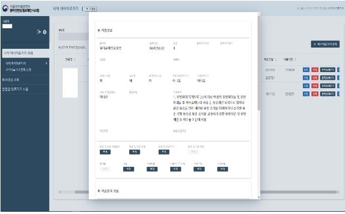Click the + 이식의료기기 등록 button
345x214 pixels.
click(x=325, y=44)
